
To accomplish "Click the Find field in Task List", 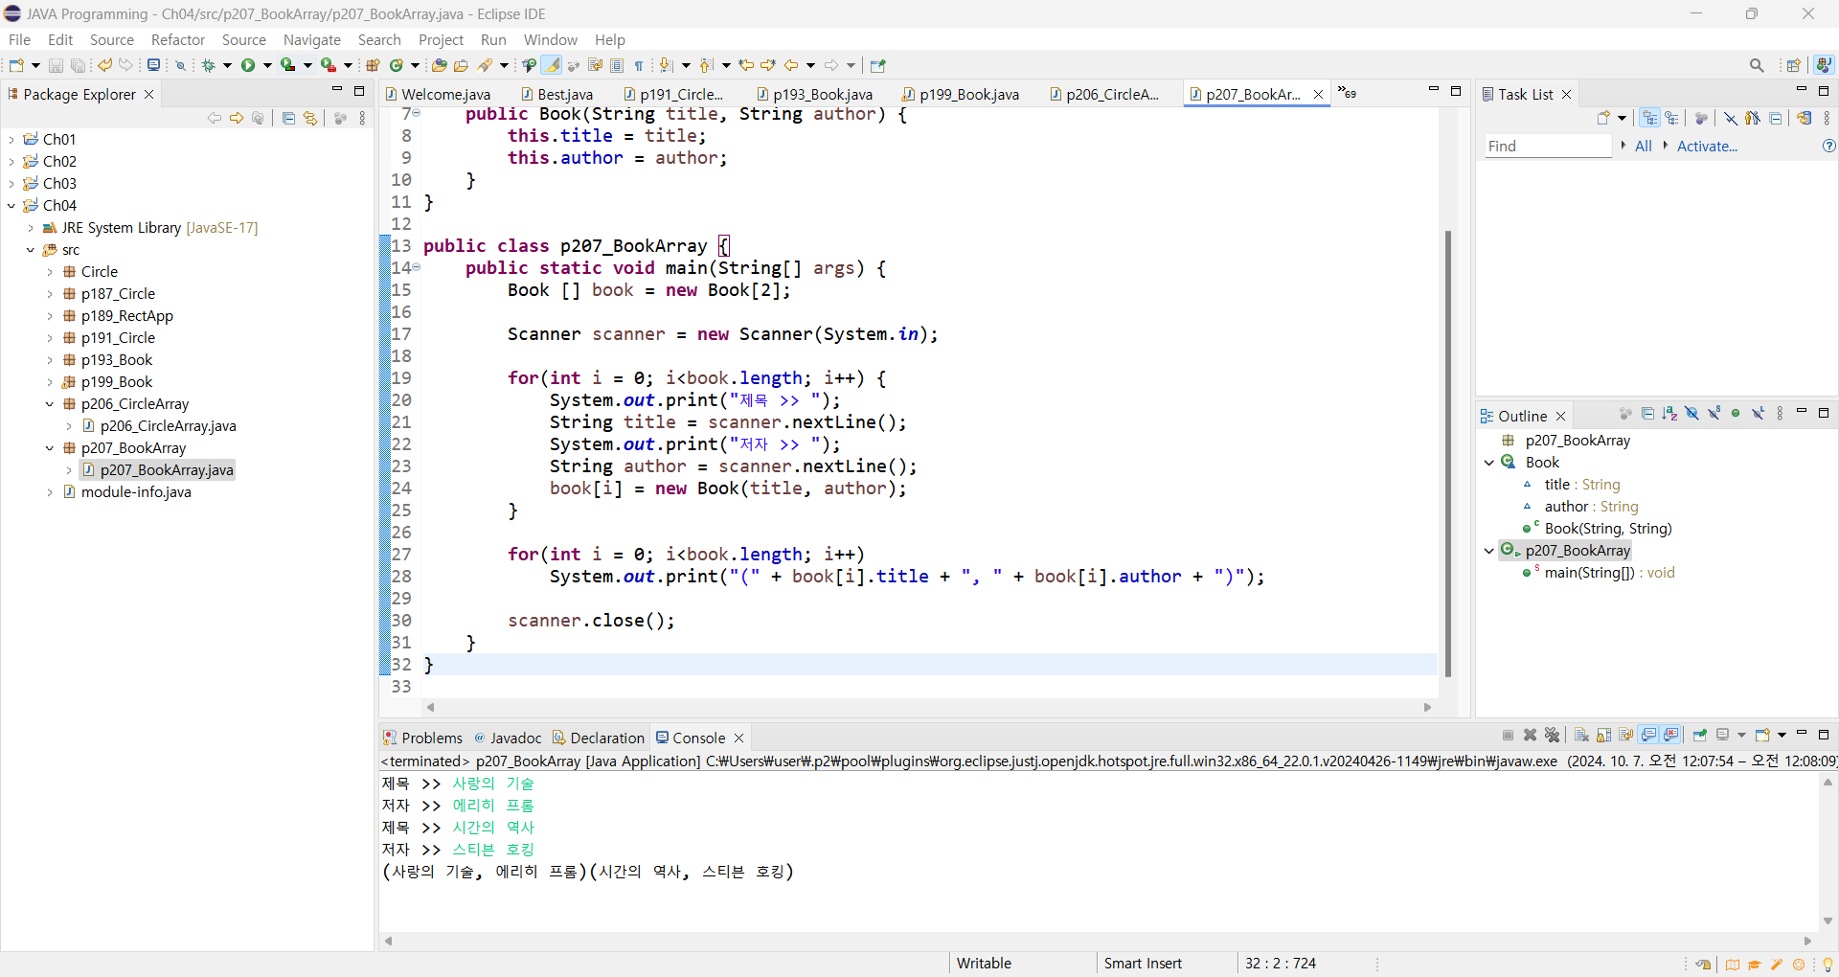I will pos(1548,146).
